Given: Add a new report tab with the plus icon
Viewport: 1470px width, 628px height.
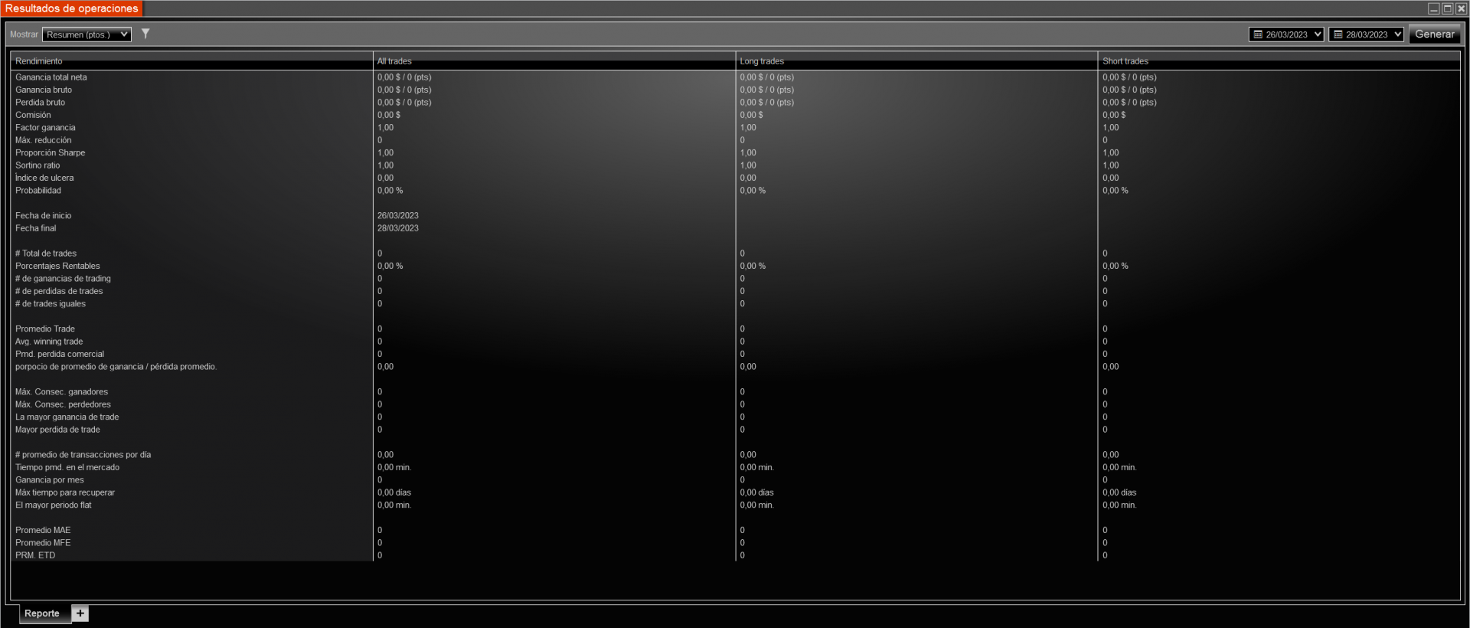Looking at the screenshot, I should pos(80,613).
